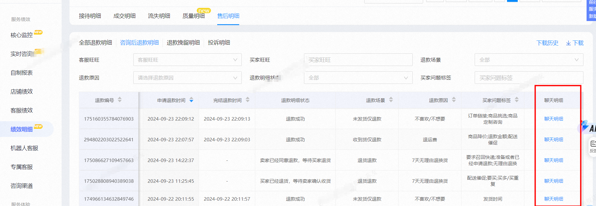Open the 客服旺旺 dropdown
Image resolution: width=596 pixels, height=206 pixels.
coord(187,60)
